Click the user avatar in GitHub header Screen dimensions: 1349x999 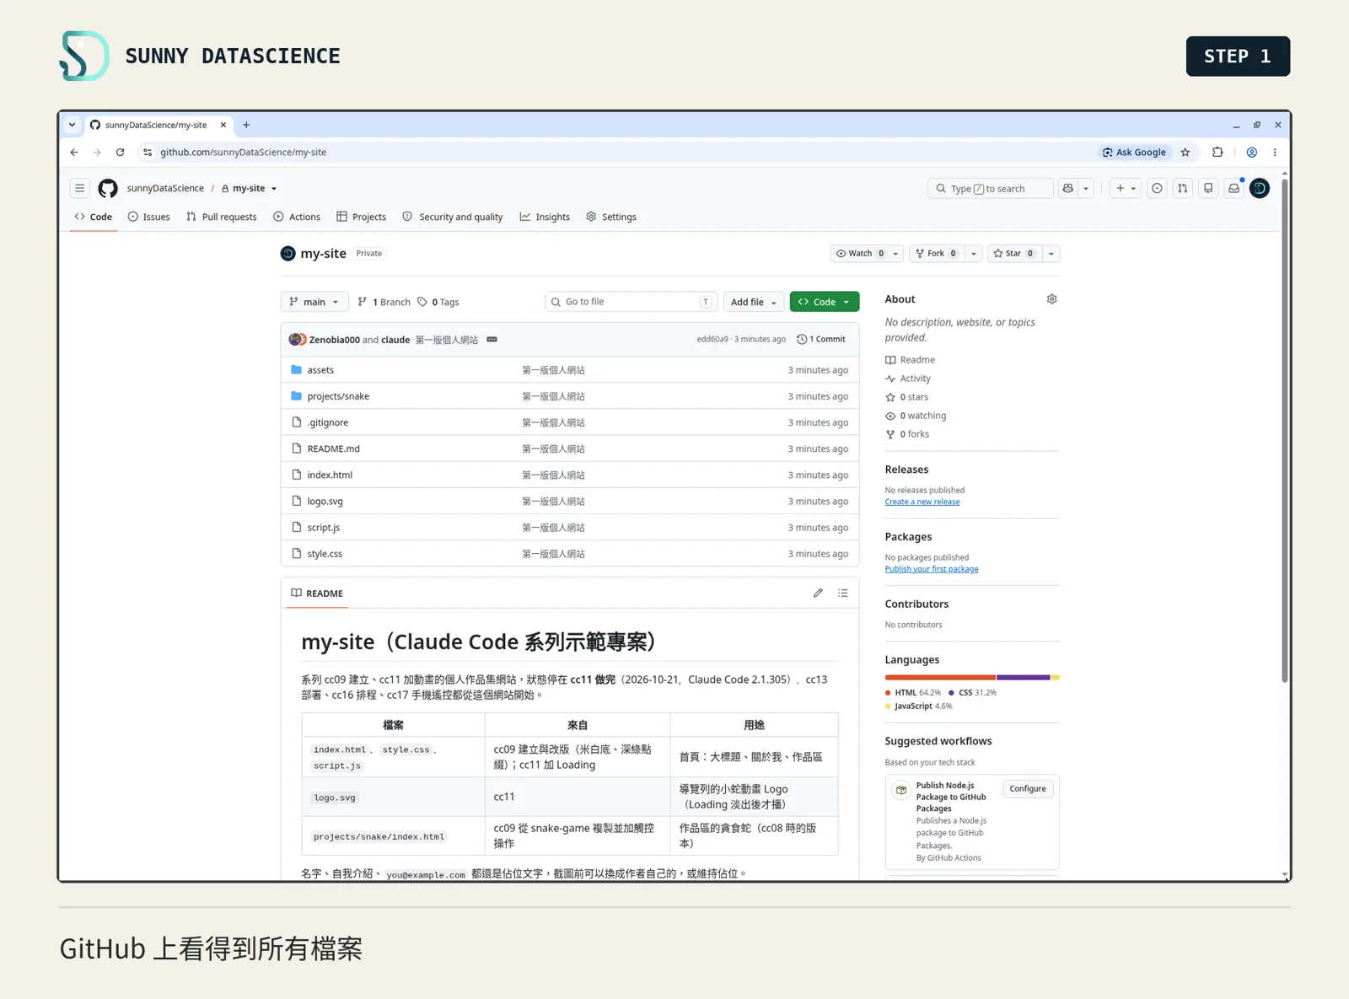click(x=1260, y=188)
